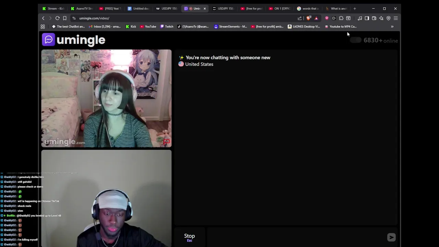Click your own webcam video feed
Viewport: 439px width, 247px height.
pyautogui.click(x=106, y=198)
